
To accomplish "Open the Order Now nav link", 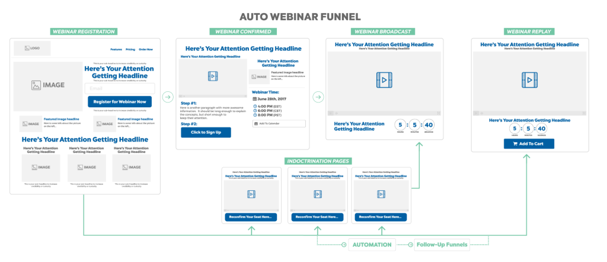I will coord(146,50).
